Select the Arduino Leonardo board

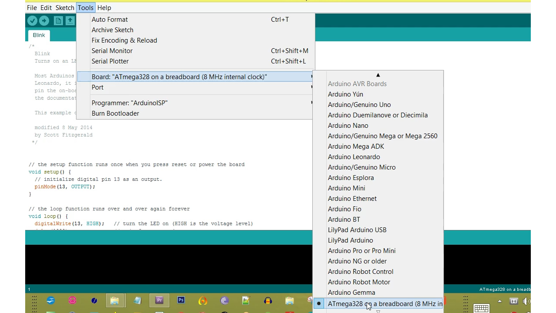(378, 157)
